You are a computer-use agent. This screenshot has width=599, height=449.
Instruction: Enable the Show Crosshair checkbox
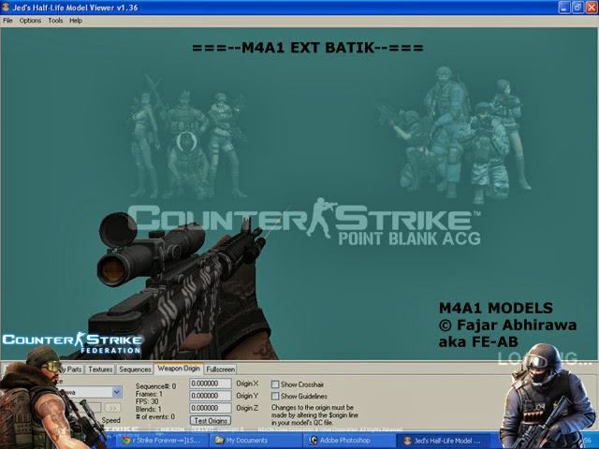[x=275, y=384]
